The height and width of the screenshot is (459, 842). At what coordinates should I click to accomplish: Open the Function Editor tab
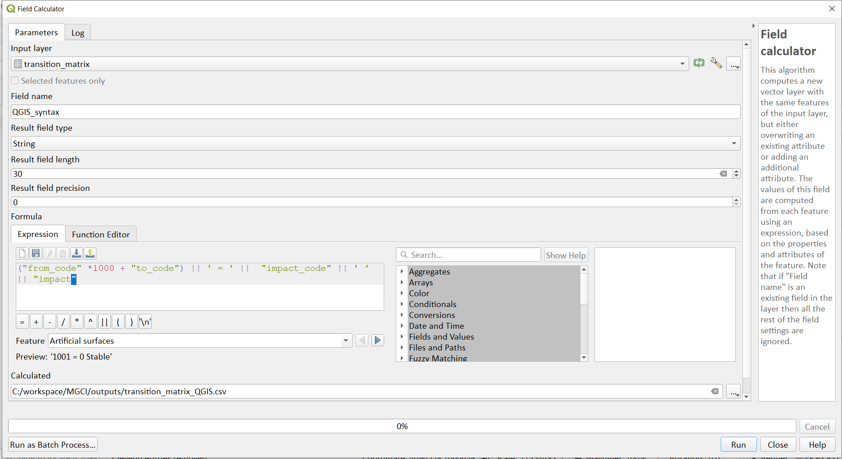[101, 234]
